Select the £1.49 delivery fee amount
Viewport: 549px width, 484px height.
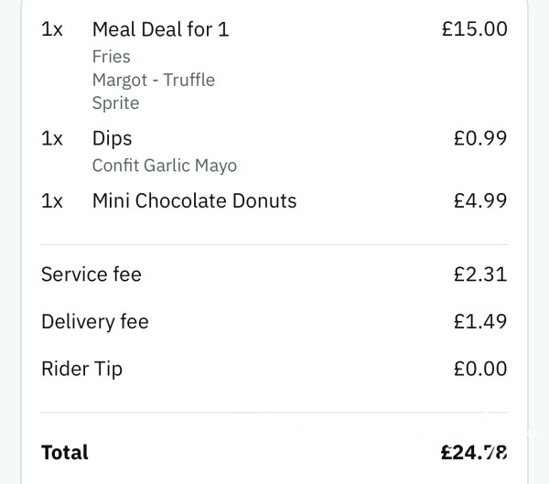click(x=480, y=321)
